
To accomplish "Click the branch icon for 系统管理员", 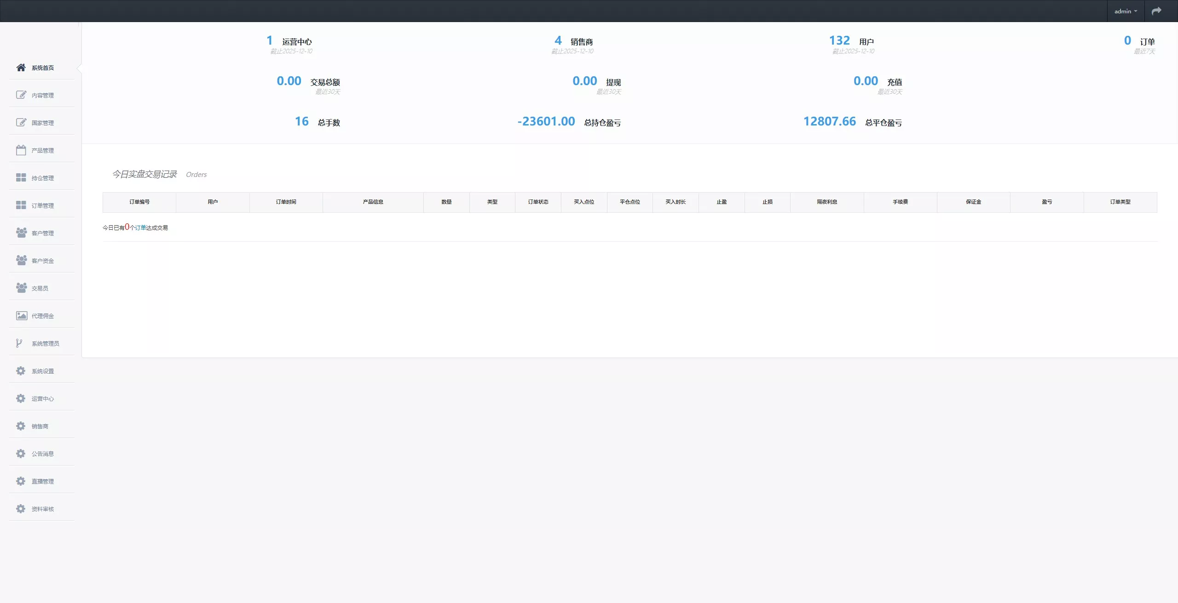I will (19, 343).
